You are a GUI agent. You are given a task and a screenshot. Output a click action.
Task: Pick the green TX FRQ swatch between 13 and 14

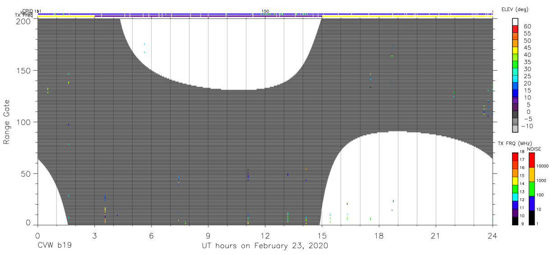(515, 188)
